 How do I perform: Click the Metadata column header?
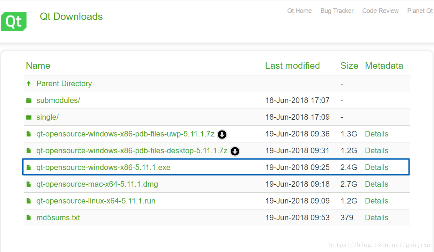click(384, 66)
